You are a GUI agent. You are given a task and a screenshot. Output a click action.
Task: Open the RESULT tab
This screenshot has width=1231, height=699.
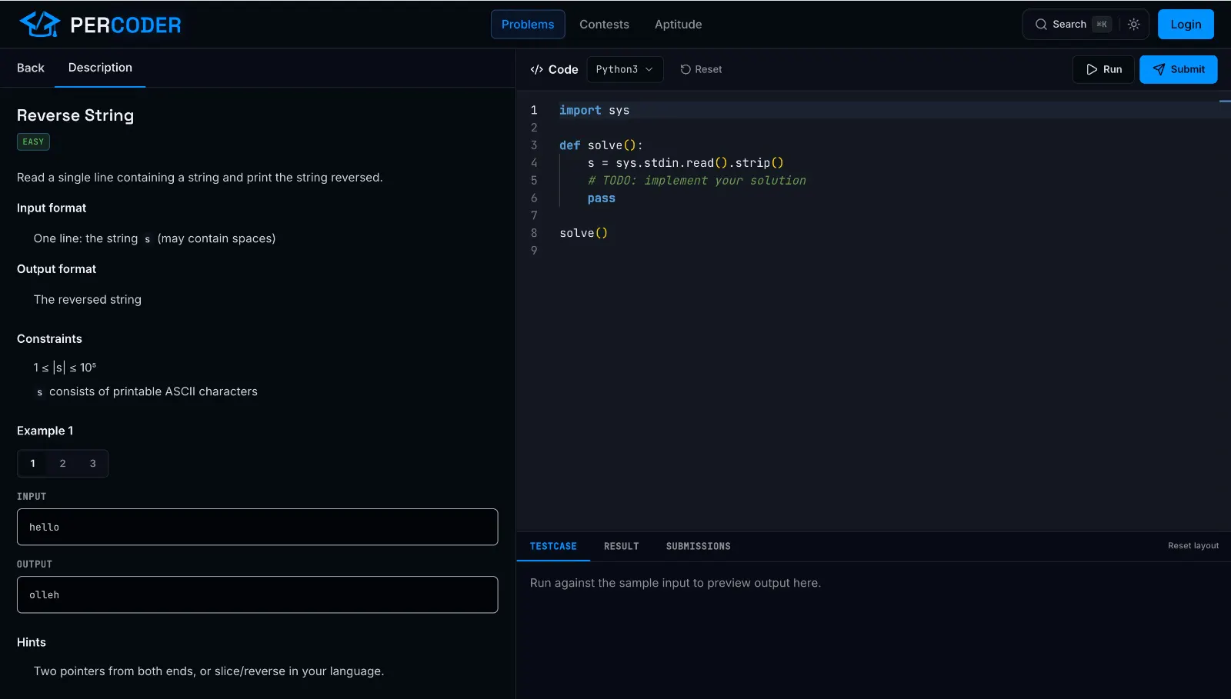pos(622,546)
